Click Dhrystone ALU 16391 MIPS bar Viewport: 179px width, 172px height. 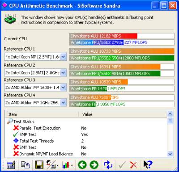122,67
